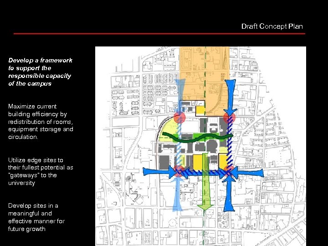This screenshot has width=328, height=246.
Task: Click the paragraph about 'gateways' to the university
Action: click(x=41, y=171)
